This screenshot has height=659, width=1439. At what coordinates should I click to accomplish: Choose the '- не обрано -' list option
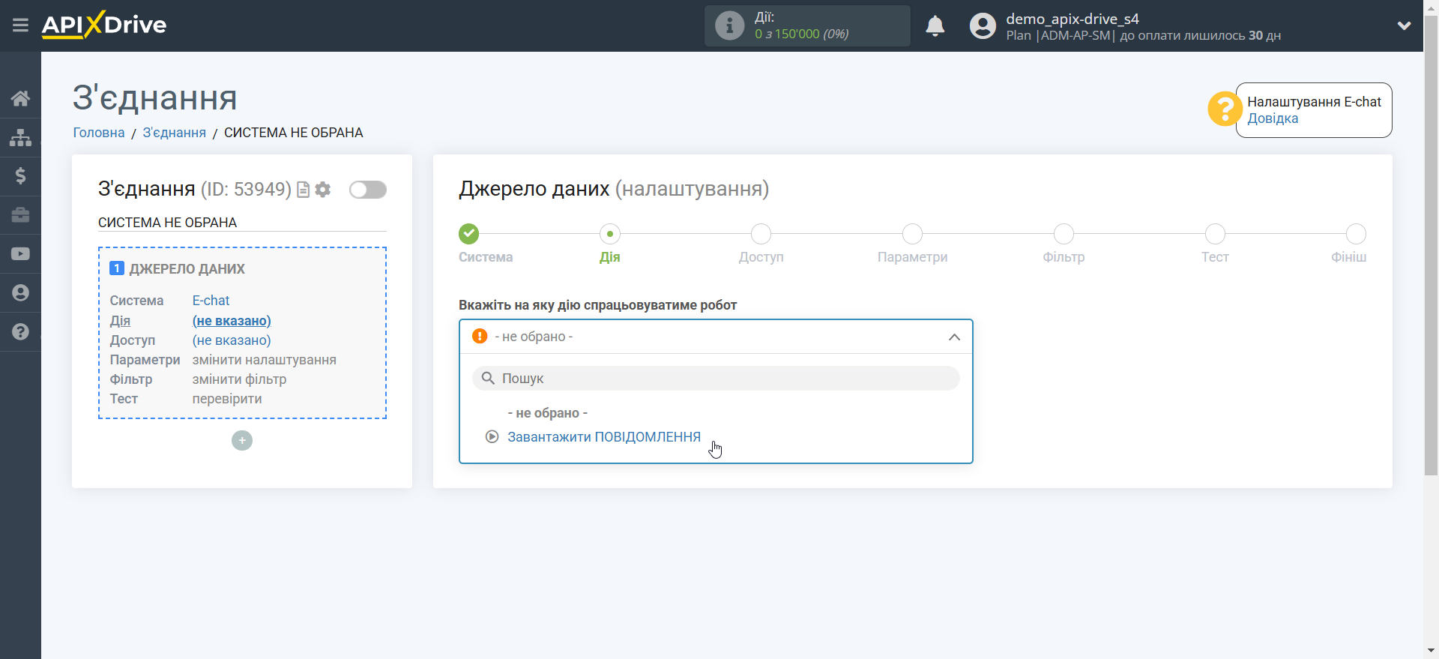(x=547, y=413)
